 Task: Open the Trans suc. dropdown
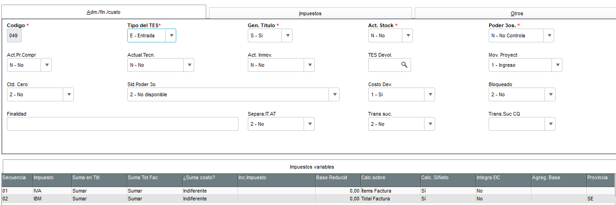(430, 124)
